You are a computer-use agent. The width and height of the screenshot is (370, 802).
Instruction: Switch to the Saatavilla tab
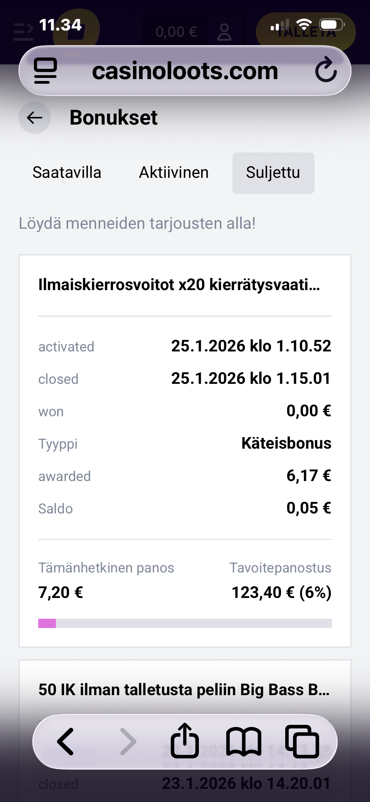[67, 172]
